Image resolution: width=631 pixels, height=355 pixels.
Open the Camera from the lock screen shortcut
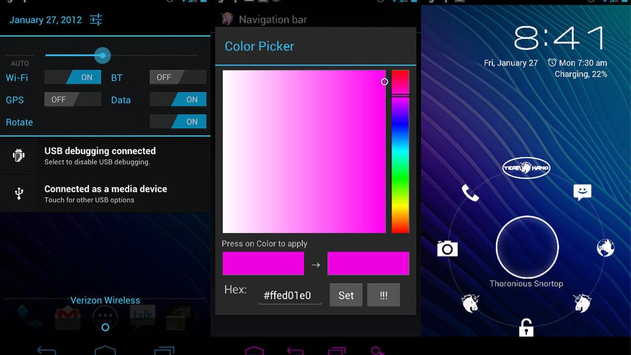[x=447, y=248]
